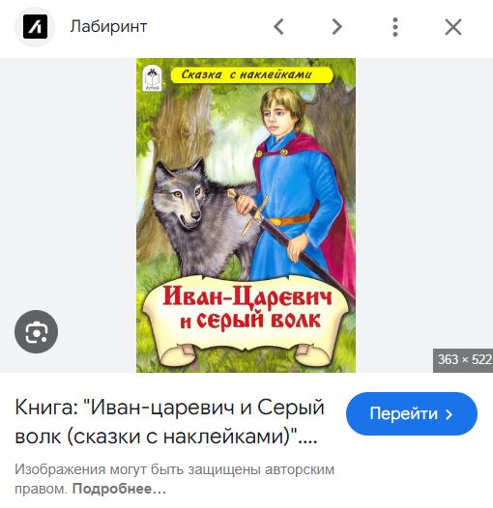Image resolution: width=493 pixels, height=508 pixels.
Task: Show the next image with right chevron
Action: (x=337, y=27)
